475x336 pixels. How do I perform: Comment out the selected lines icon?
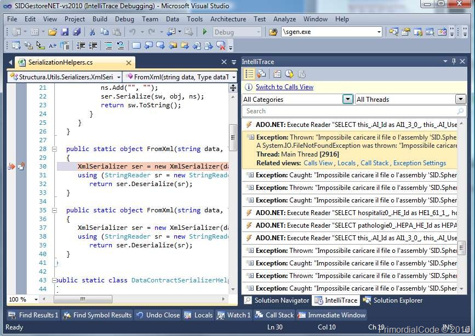[108, 46]
